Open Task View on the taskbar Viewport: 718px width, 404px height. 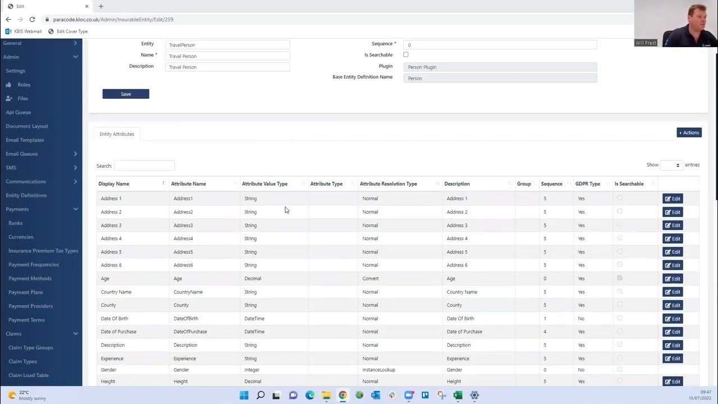tap(276, 395)
